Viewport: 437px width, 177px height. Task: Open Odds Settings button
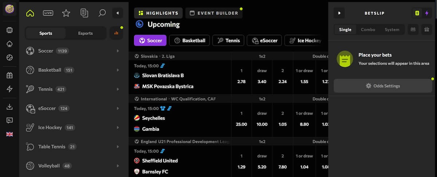[383, 86]
